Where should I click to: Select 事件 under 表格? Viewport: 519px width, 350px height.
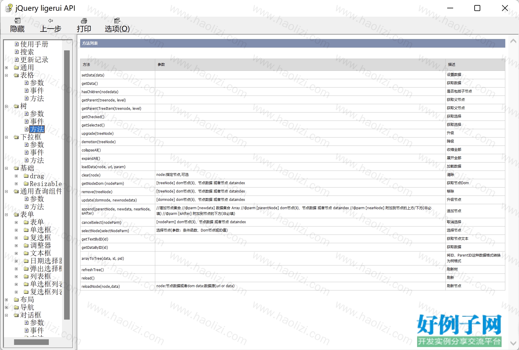(37, 90)
